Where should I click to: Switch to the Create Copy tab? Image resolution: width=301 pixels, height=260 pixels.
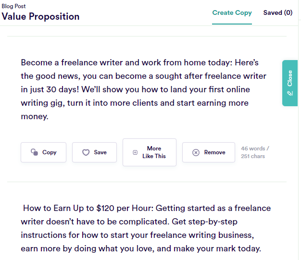click(x=232, y=12)
